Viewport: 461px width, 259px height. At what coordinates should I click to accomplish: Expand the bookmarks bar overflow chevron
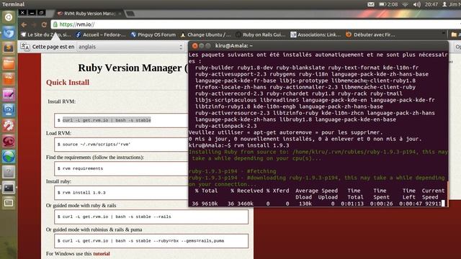[x=444, y=34]
